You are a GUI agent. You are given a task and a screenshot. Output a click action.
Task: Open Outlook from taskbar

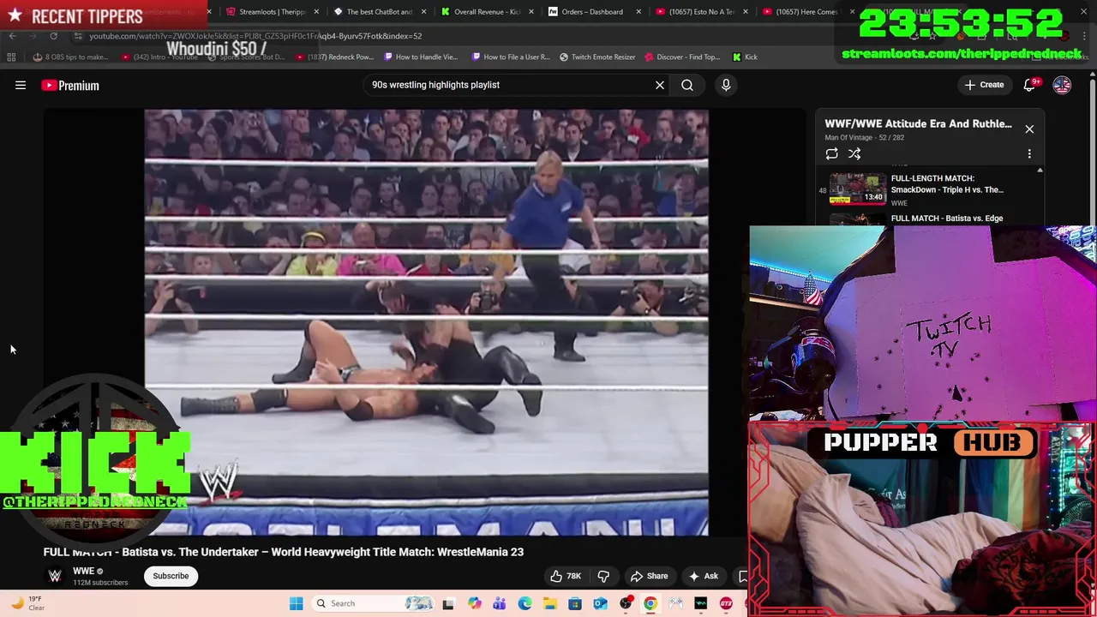pyautogui.click(x=600, y=603)
